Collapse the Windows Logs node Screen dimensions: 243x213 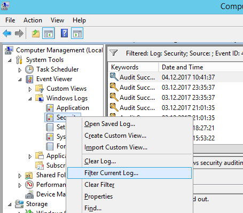click(30, 99)
